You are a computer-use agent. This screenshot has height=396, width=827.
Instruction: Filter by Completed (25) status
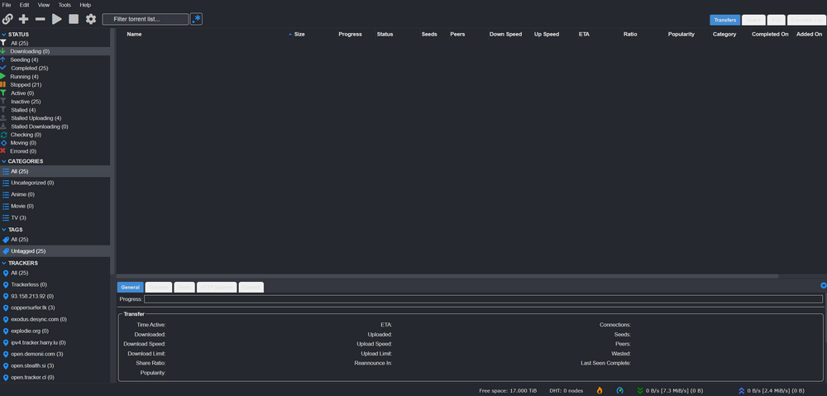point(55,68)
